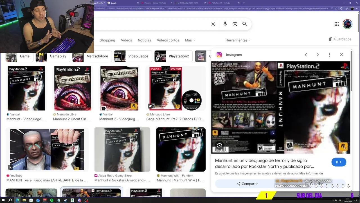
Task: Go to next image in preview panel
Action: pyautogui.click(x=318, y=55)
